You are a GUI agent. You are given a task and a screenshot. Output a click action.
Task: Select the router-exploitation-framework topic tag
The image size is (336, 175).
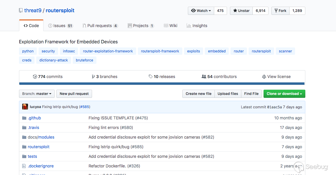[x=108, y=51]
